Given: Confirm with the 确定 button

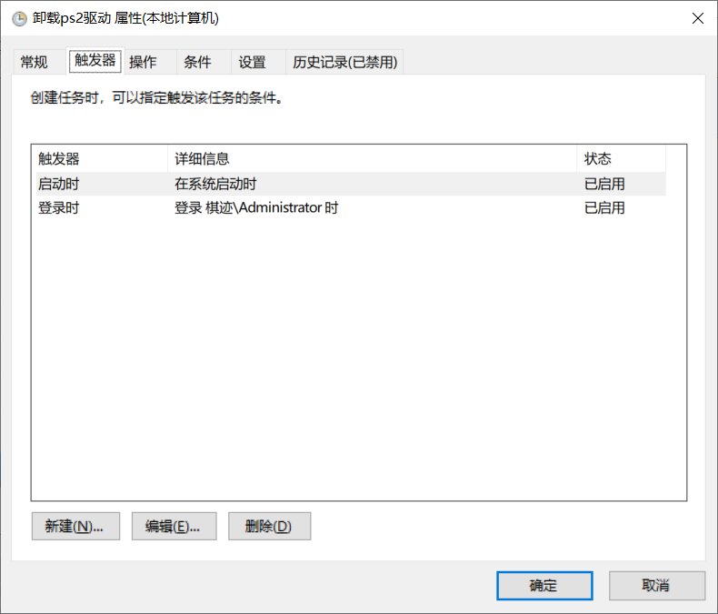Looking at the screenshot, I should click(544, 585).
